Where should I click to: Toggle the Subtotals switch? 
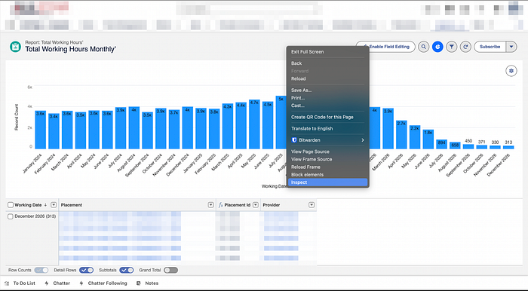127,270
